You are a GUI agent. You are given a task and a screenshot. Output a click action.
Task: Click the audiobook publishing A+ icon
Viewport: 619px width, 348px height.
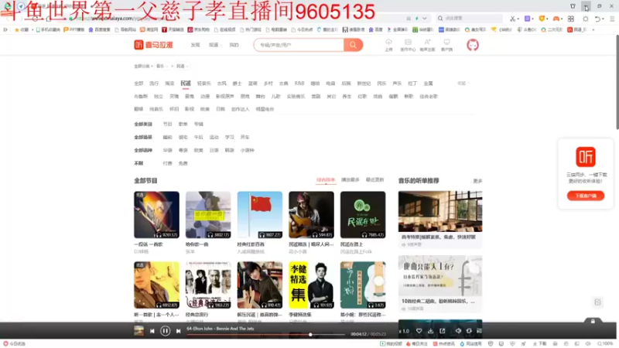pos(427,43)
